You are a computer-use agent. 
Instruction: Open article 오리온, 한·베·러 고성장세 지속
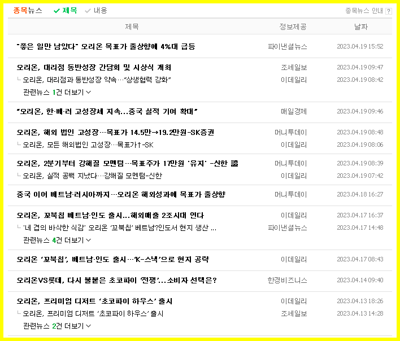[107, 112]
